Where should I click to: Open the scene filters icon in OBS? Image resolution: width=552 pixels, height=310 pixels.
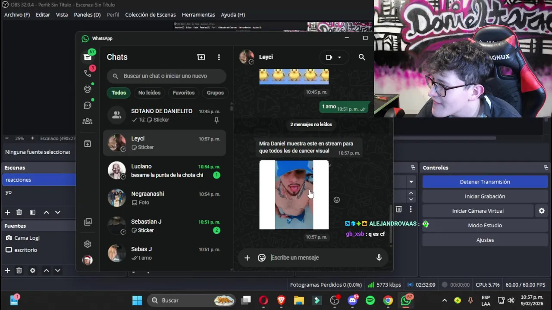(x=32, y=212)
